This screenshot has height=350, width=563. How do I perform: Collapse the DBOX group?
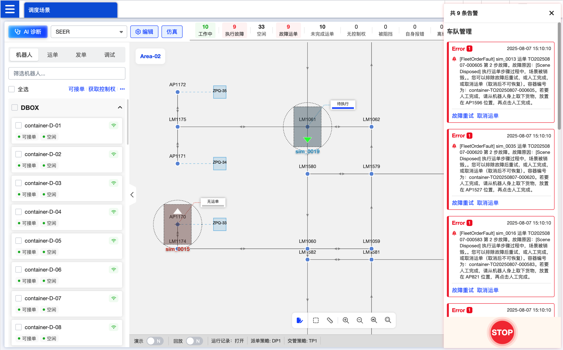120,107
